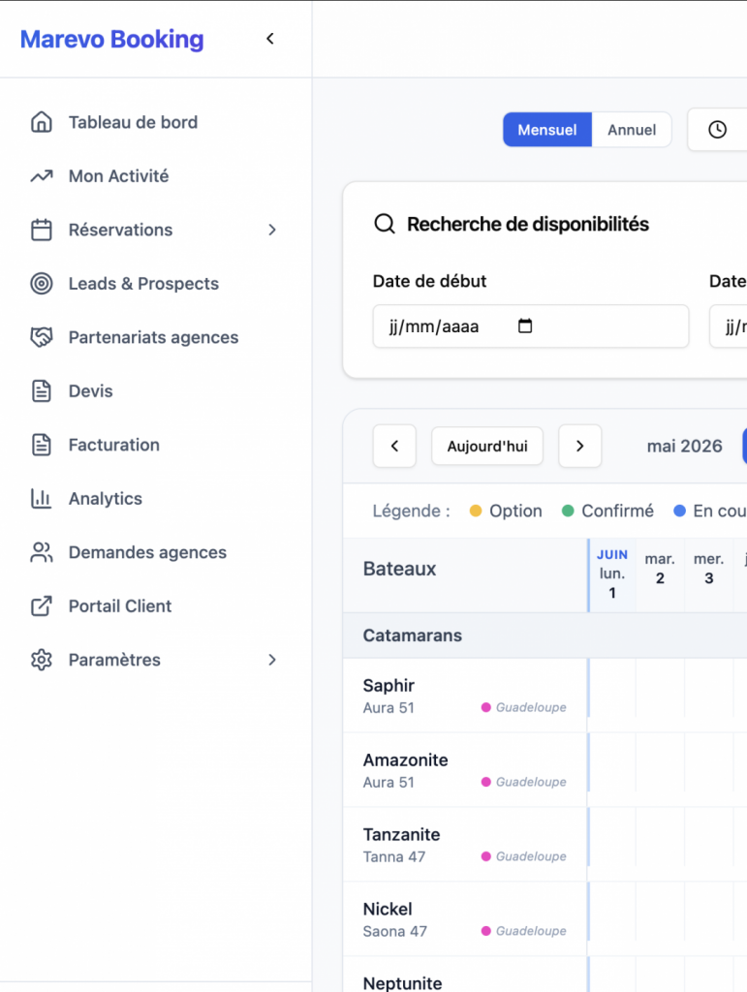Click the Recherche de disponibilités heading

(x=527, y=224)
